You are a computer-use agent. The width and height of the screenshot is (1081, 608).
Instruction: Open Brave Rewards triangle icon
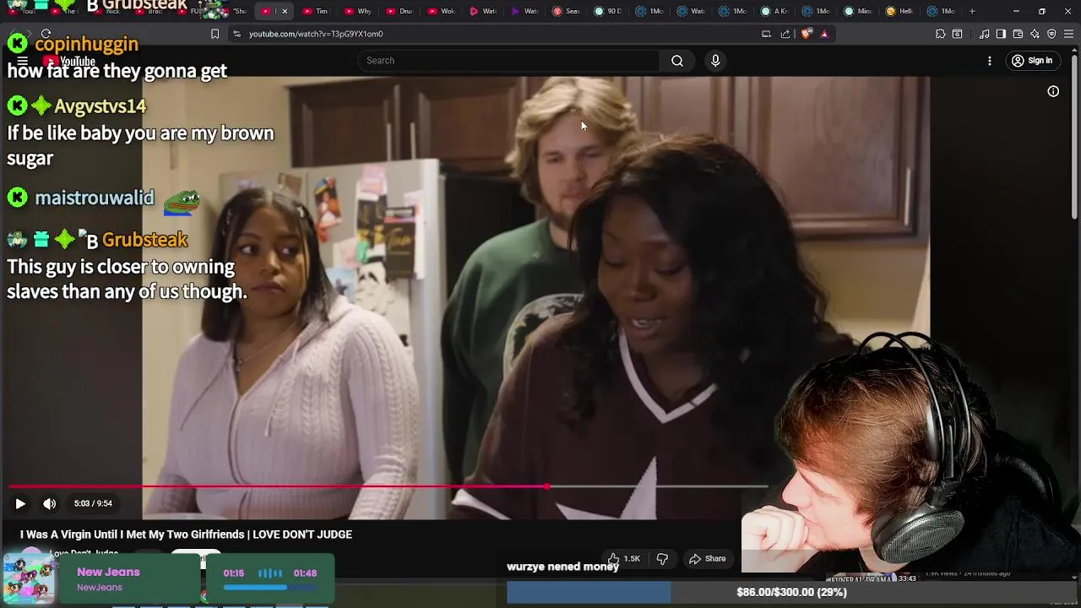[824, 34]
